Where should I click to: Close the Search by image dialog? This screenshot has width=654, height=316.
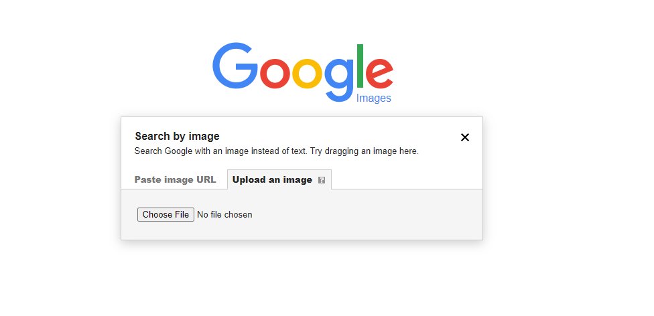pos(464,137)
